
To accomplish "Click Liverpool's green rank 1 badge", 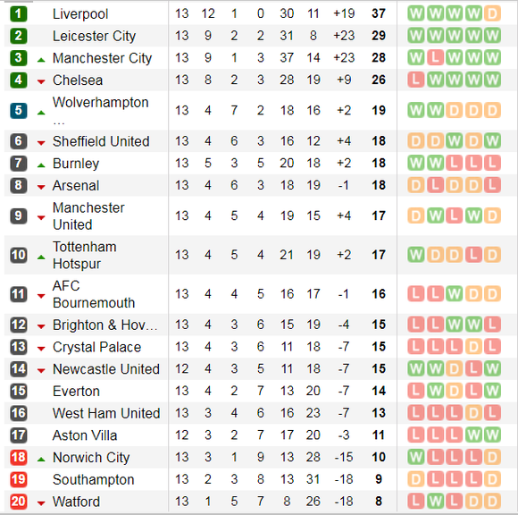I will click(19, 14).
